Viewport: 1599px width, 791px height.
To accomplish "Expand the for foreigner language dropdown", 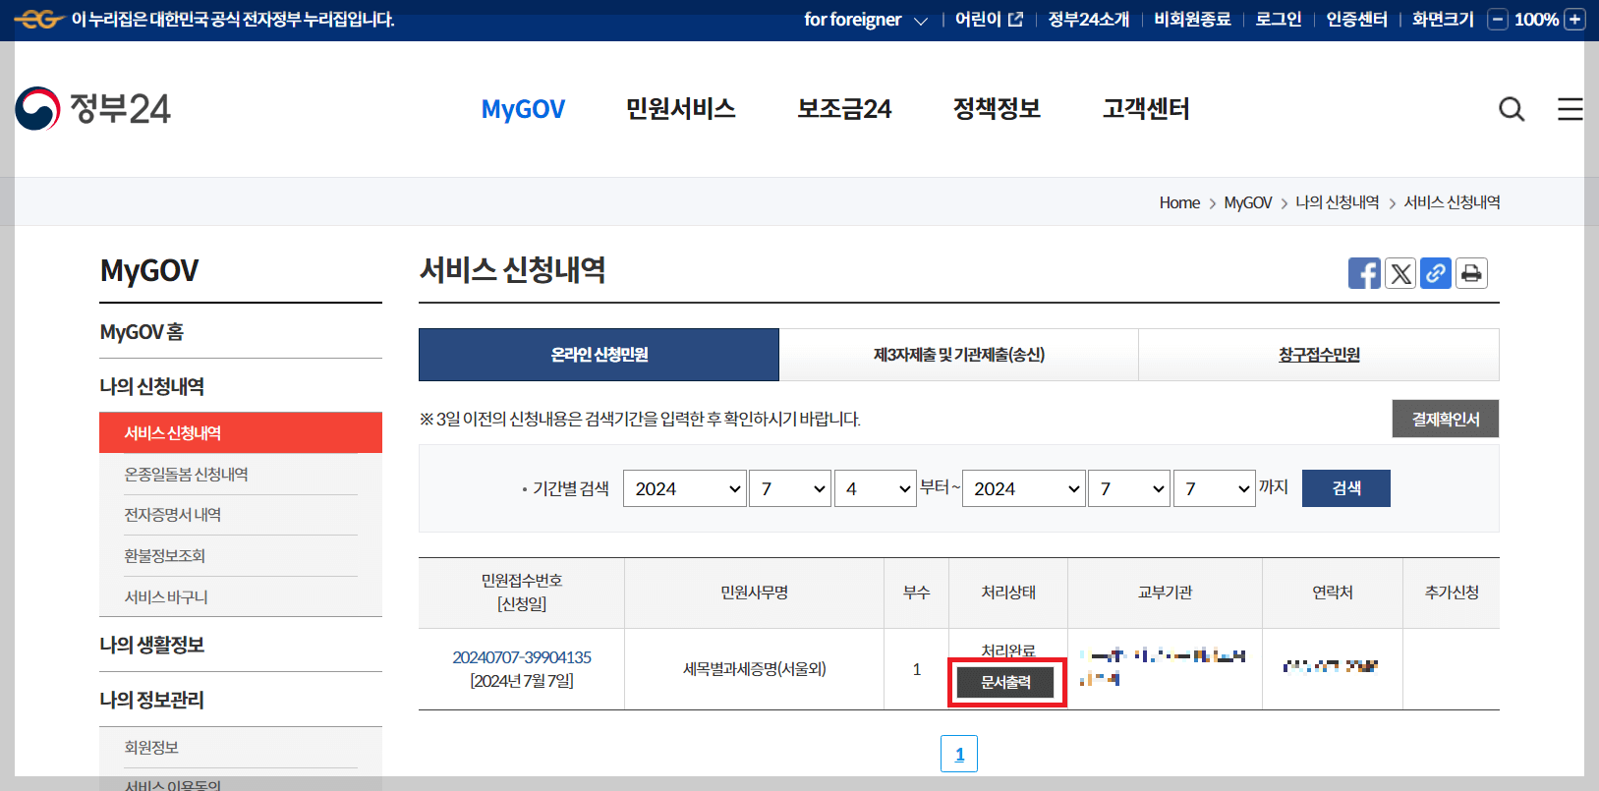I will (x=865, y=20).
